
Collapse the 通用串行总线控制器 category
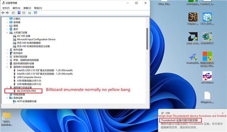click(7, 67)
